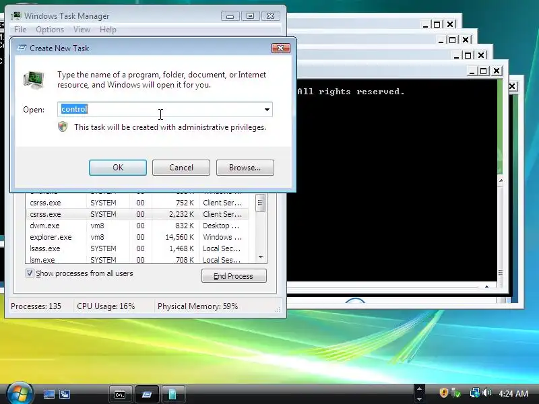Open the Help menu in Task Manager

pos(108,30)
